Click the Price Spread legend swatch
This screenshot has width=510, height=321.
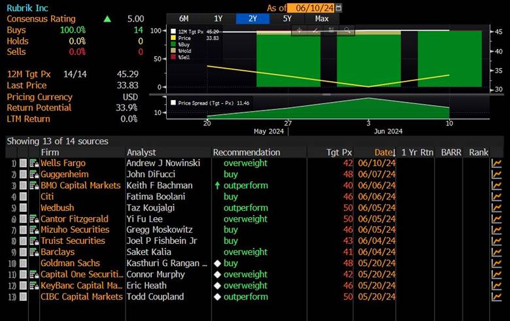(173, 103)
